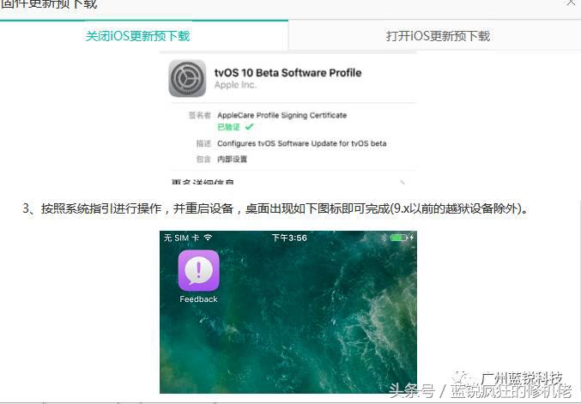The width and height of the screenshot is (581, 404).
Task: Click the 内部设置 value
Action: coord(233,160)
